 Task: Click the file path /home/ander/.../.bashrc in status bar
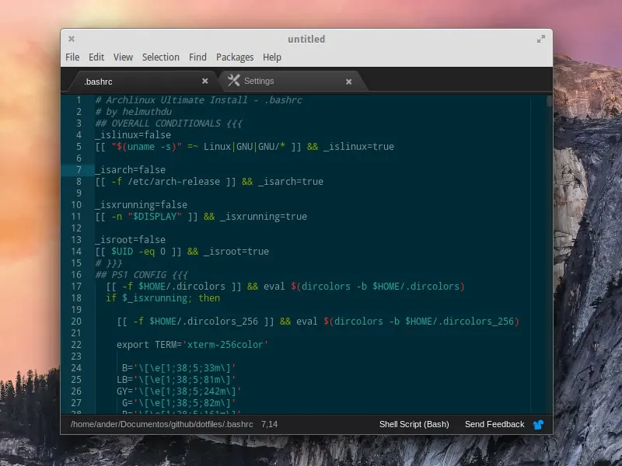coord(162,424)
